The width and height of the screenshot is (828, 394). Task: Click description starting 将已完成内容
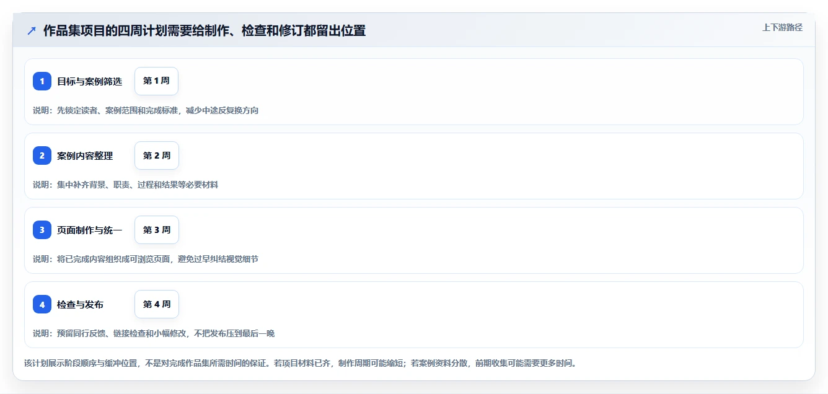(x=146, y=259)
